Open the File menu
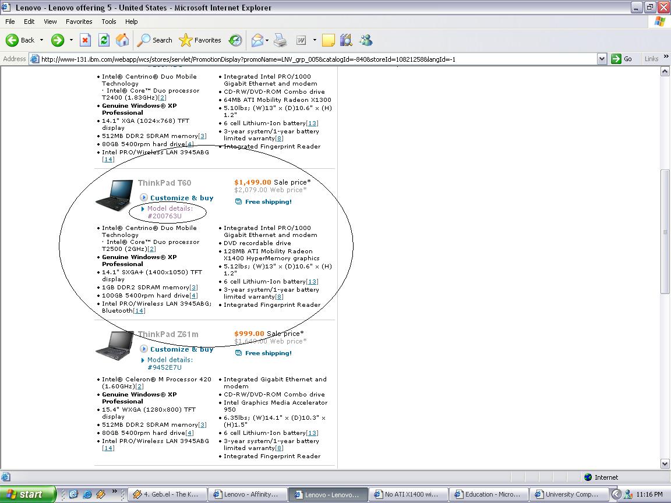This screenshot has height=503, width=671. pyautogui.click(x=10, y=22)
